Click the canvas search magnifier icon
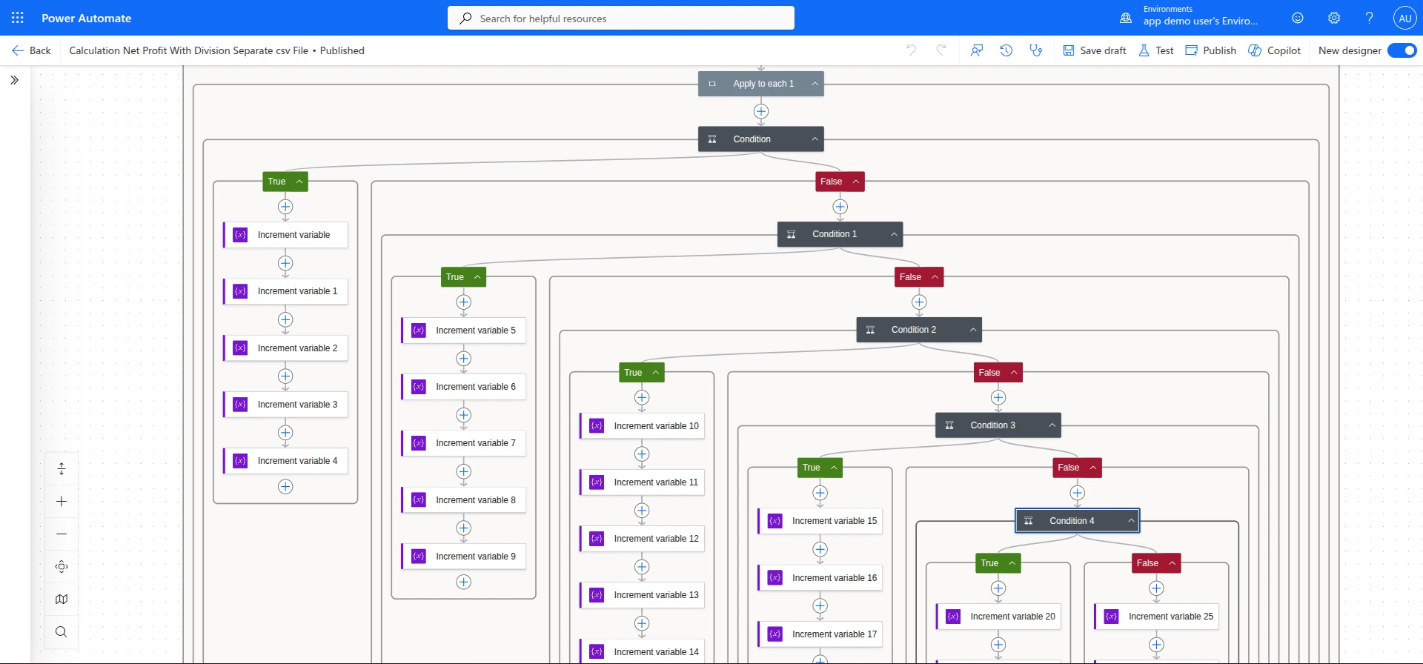The width and height of the screenshot is (1423, 664). point(62,632)
